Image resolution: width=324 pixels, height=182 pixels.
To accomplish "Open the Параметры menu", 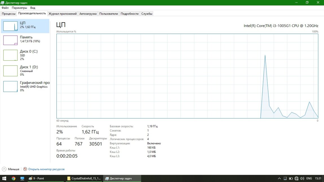I will click(x=19, y=8).
